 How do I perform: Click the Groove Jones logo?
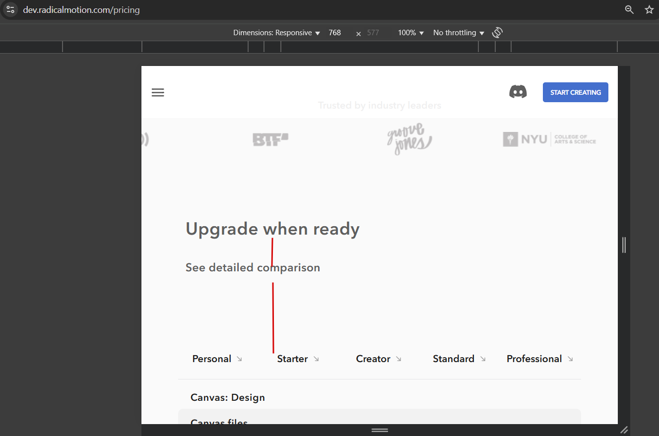(x=409, y=139)
